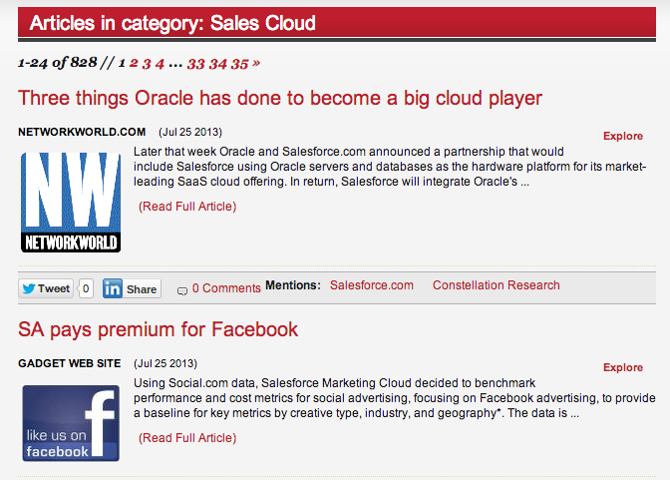Click the date beside GADGET WEB SITE
670x480 pixels.
[165, 363]
